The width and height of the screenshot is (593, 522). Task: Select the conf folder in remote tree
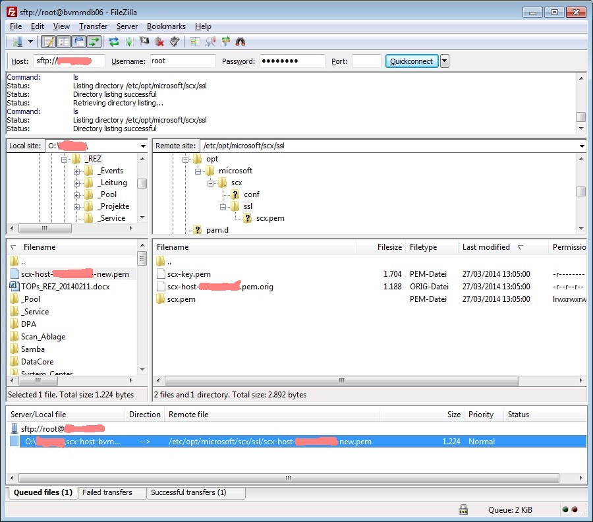[252, 194]
